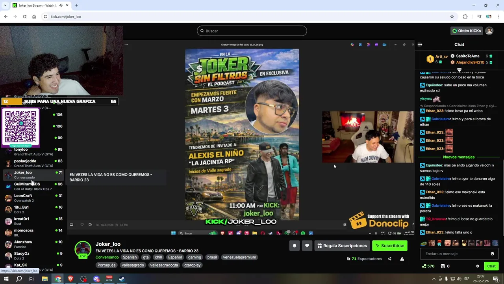Screen dimensions: 504x284
Task: Click Arti_sv top gifter name
Action: tap(441, 56)
